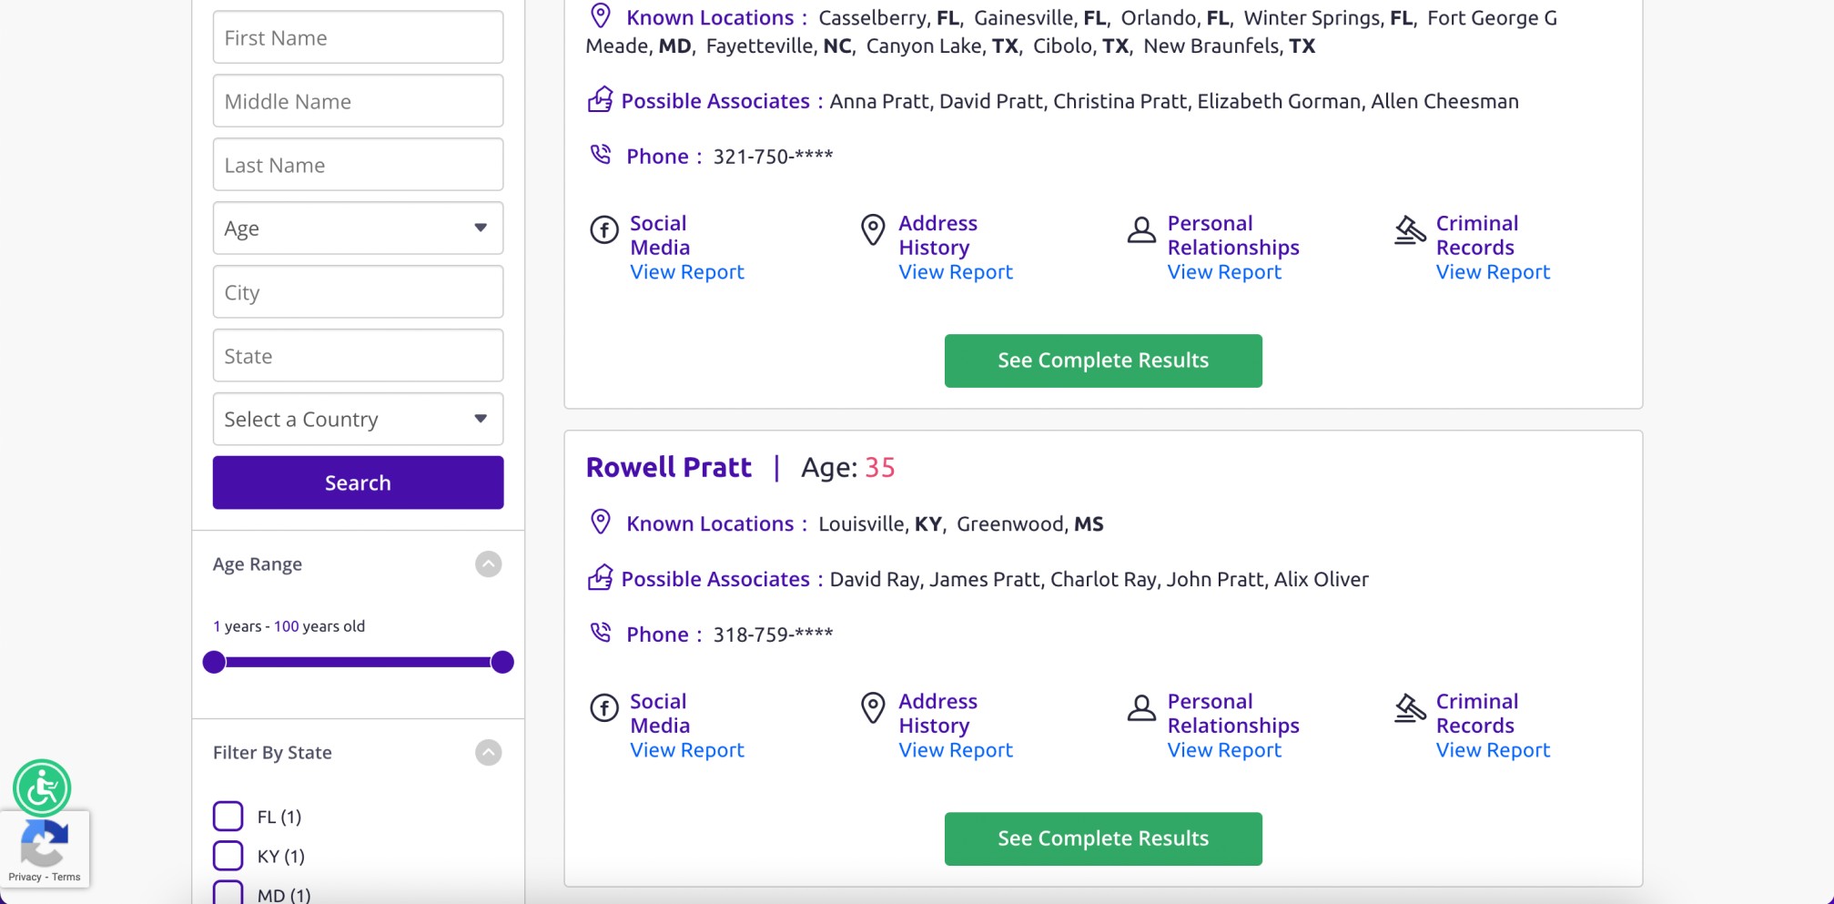Open the Age dropdown

tap(358, 228)
